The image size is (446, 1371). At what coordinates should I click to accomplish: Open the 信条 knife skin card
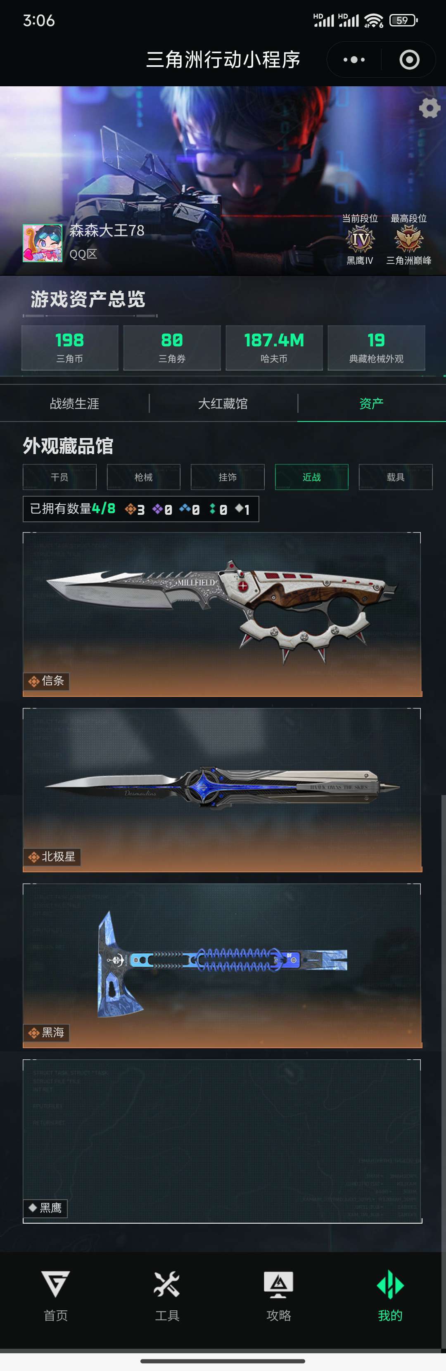(x=222, y=614)
